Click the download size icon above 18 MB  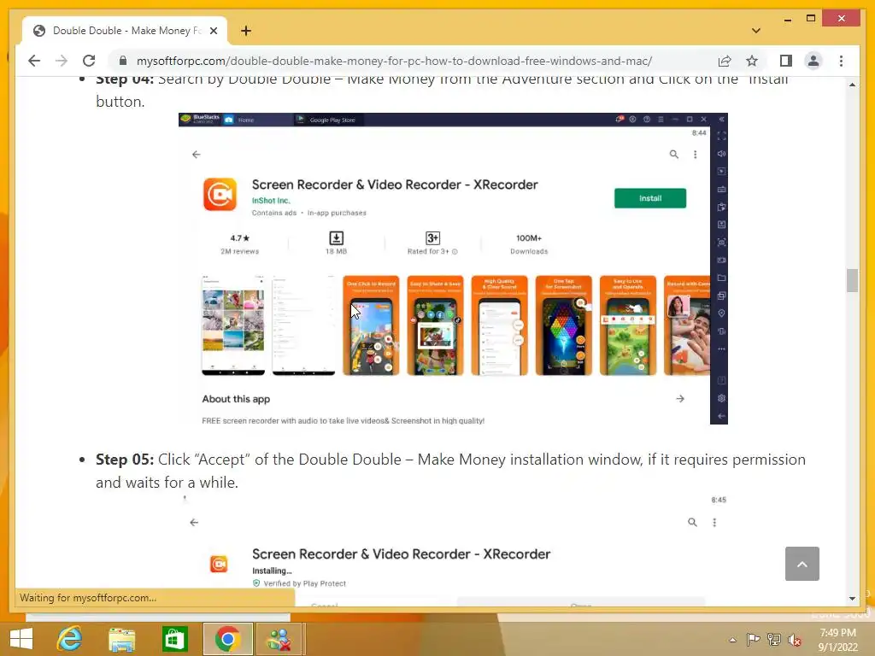(x=336, y=238)
